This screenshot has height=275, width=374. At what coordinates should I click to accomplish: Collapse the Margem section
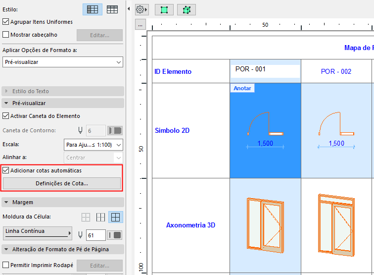(63, 202)
